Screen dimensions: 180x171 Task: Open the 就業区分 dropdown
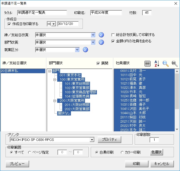click(x=77, y=50)
